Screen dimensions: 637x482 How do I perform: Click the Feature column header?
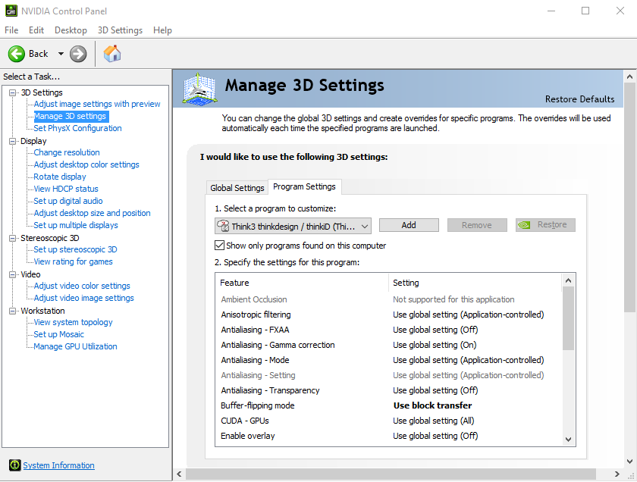(x=302, y=283)
